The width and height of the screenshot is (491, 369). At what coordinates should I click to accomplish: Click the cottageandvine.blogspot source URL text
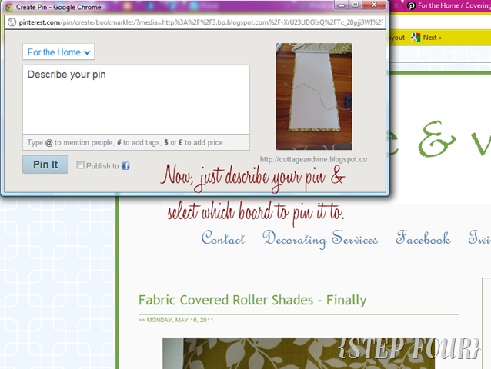coord(313,159)
